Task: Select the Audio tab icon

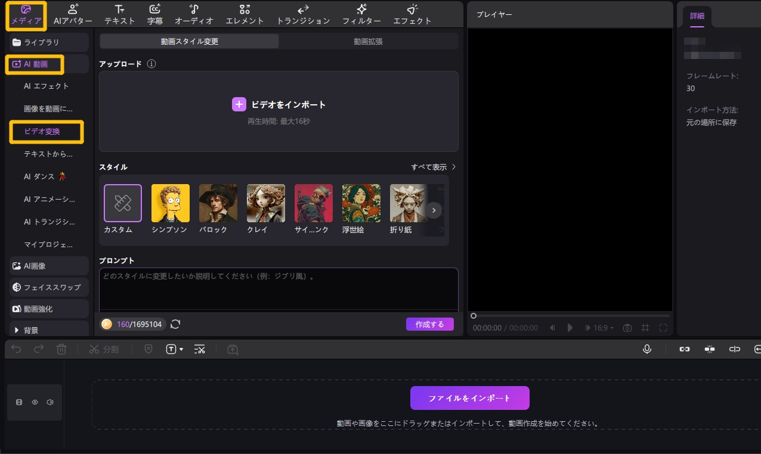Action: [194, 14]
